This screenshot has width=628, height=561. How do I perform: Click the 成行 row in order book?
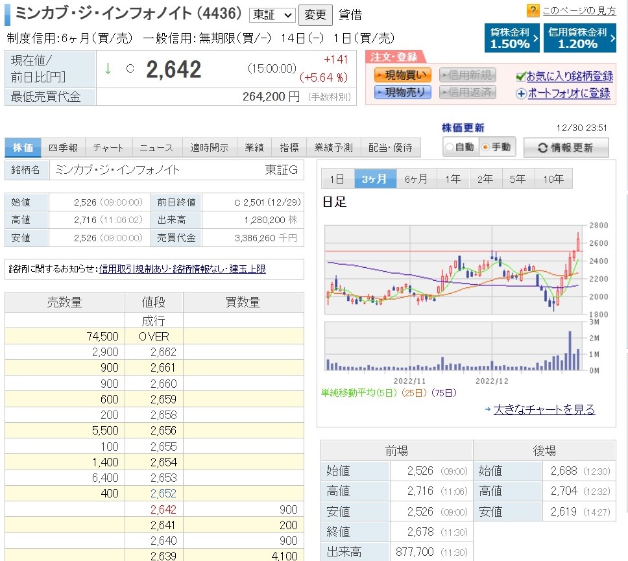pos(154,321)
